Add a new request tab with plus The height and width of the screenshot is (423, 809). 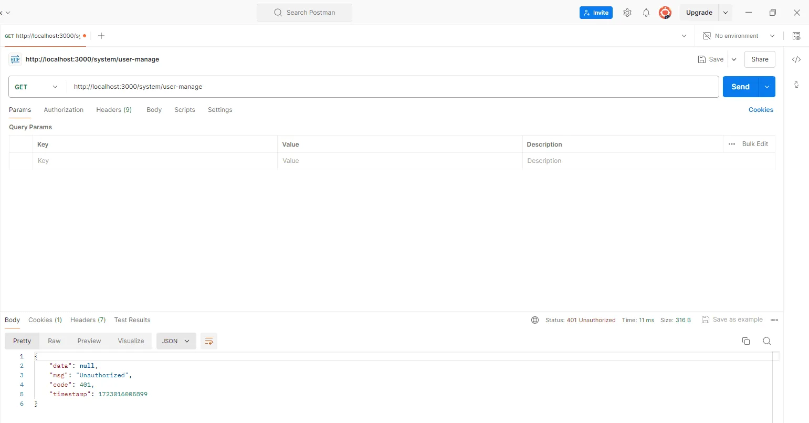[101, 36]
